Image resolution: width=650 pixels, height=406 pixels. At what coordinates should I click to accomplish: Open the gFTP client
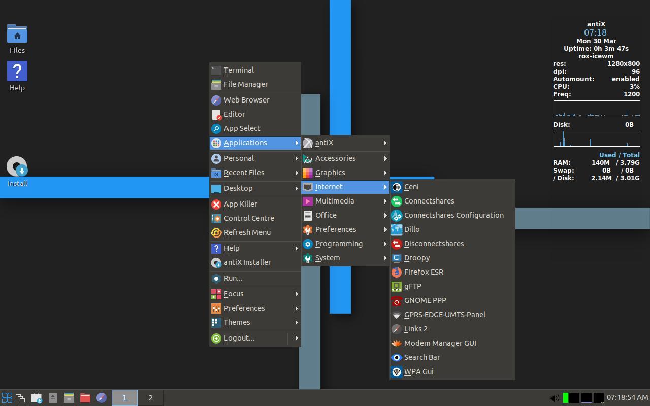click(x=452, y=286)
